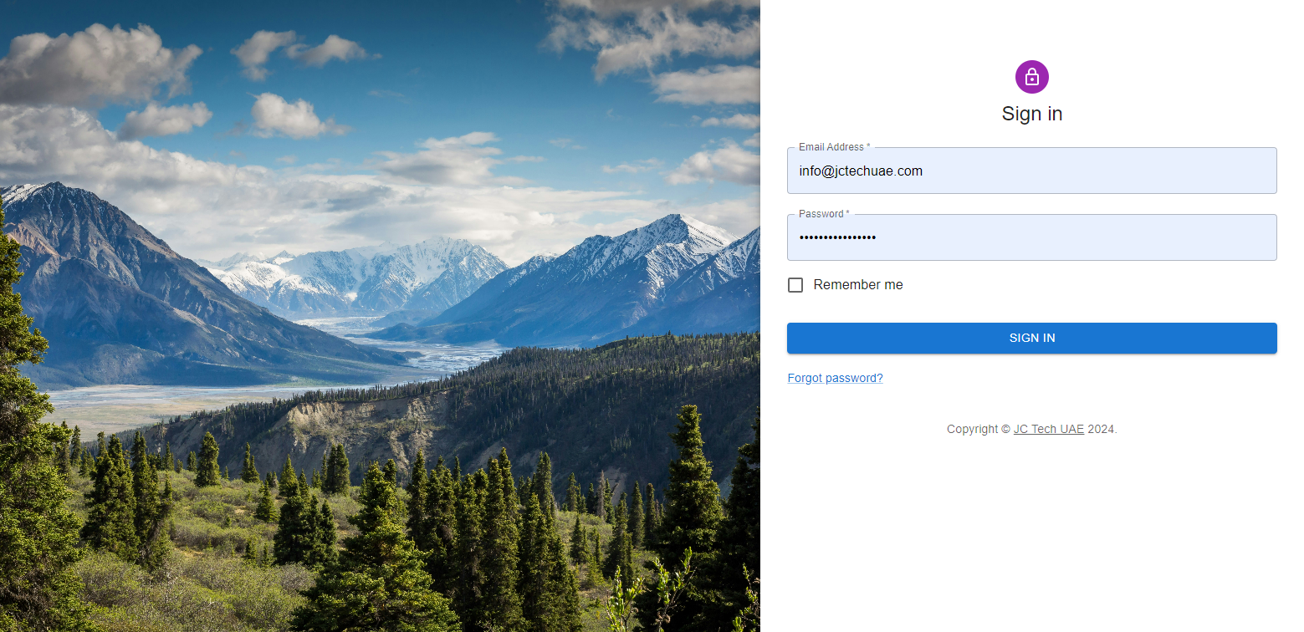Image resolution: width=1304 pixels, height=632 pixels.
Task: Click the Remember me label text
Action: point(857,285)
